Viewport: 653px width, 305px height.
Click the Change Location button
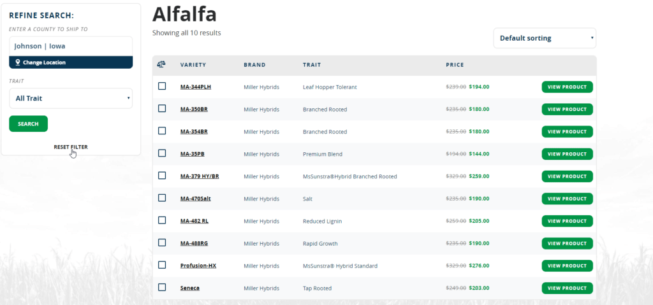[x=71, y=62]
